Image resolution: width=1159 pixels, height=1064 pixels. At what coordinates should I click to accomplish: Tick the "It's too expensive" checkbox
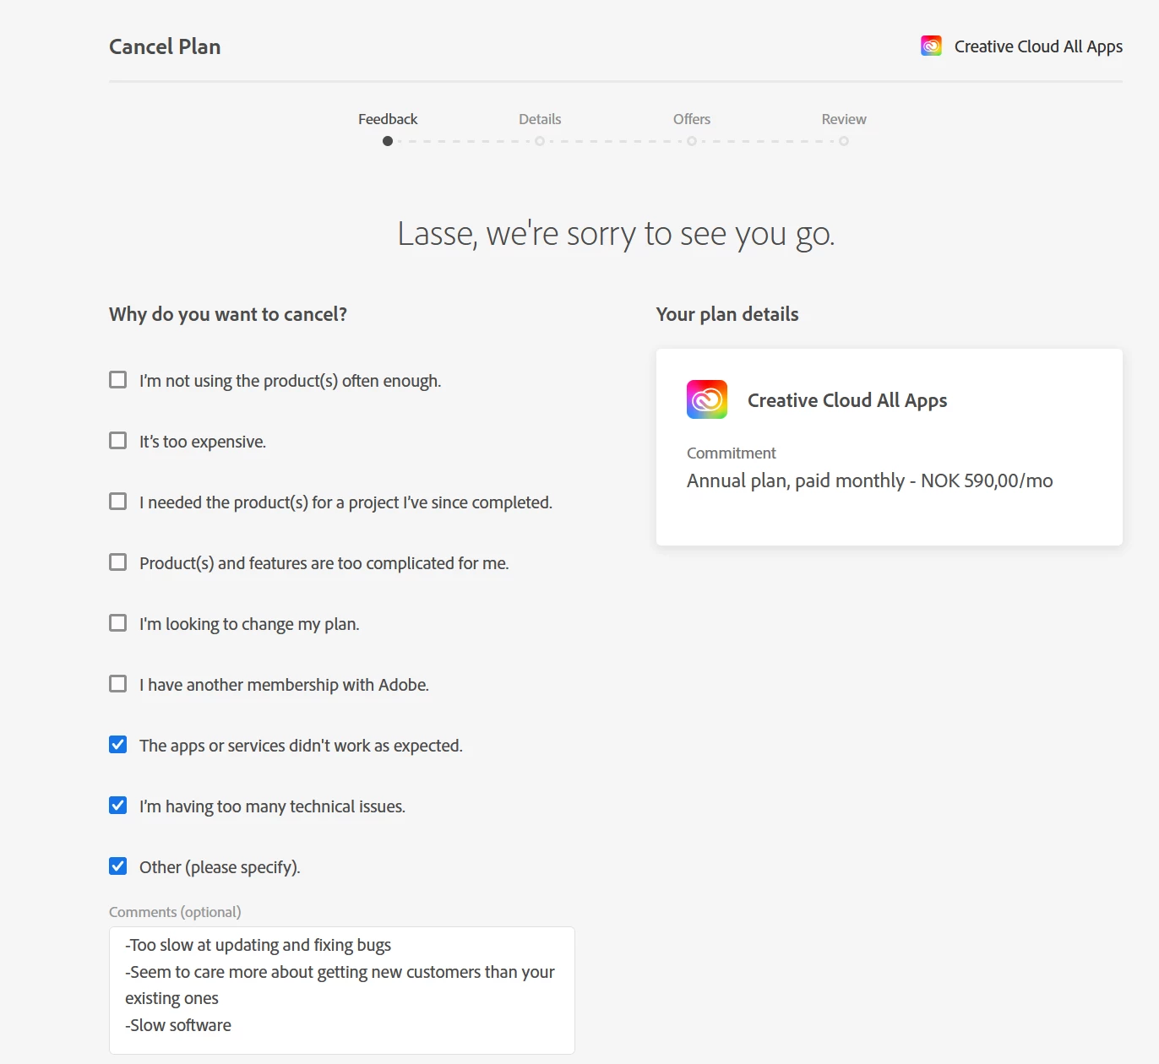[x=118, y=441]
